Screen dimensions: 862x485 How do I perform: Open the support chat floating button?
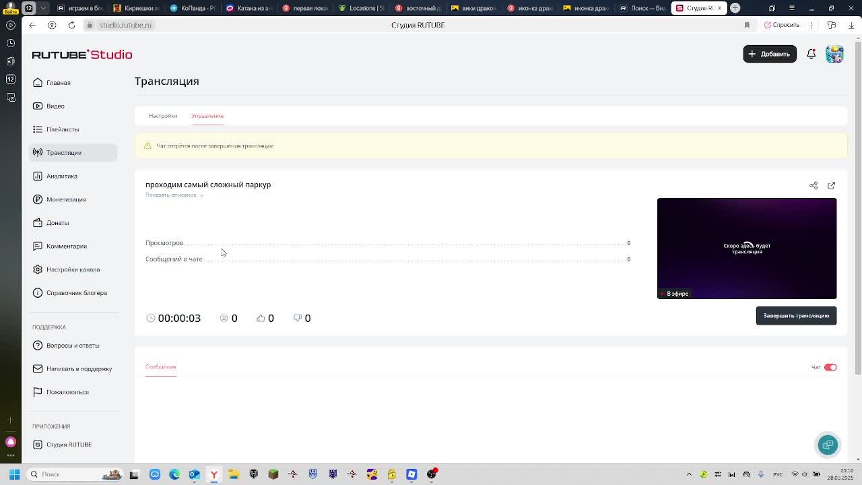pos(828,445)
